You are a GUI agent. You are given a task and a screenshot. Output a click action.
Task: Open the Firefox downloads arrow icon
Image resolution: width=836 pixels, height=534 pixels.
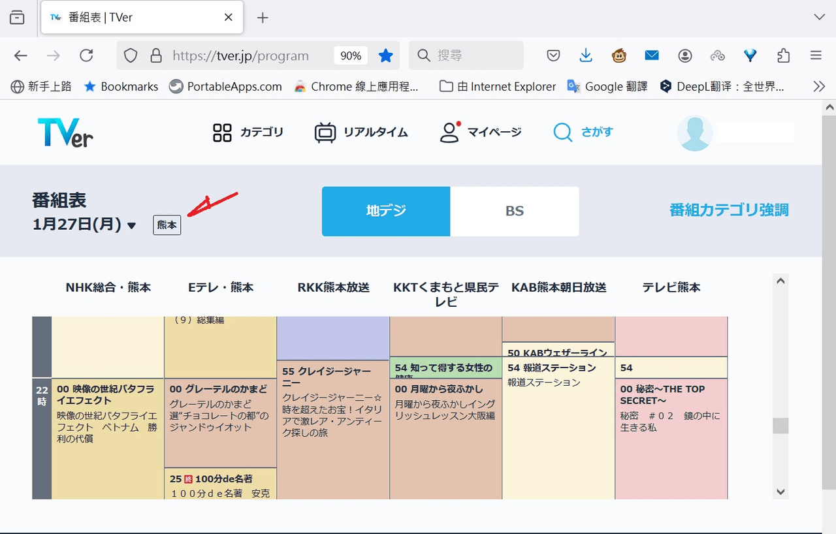click(x=586, y=55)
